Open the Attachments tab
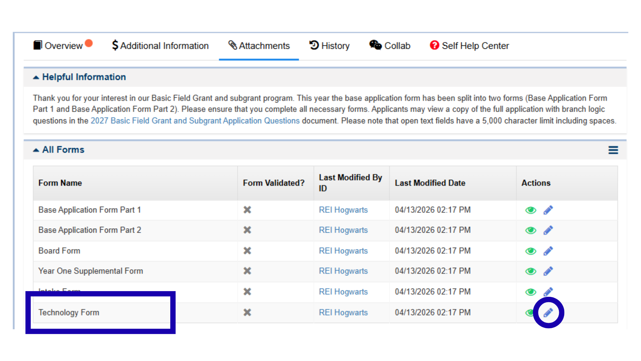 pos(259,46)
